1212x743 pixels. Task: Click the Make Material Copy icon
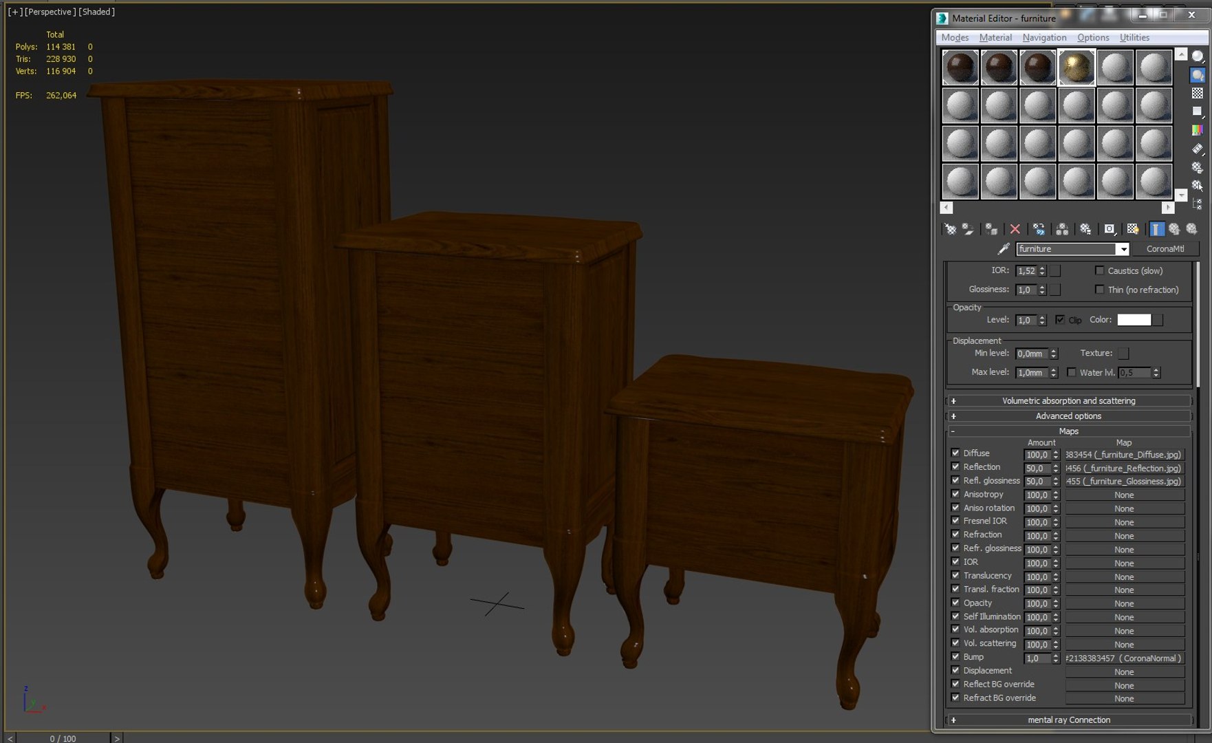pos(1039,229)
